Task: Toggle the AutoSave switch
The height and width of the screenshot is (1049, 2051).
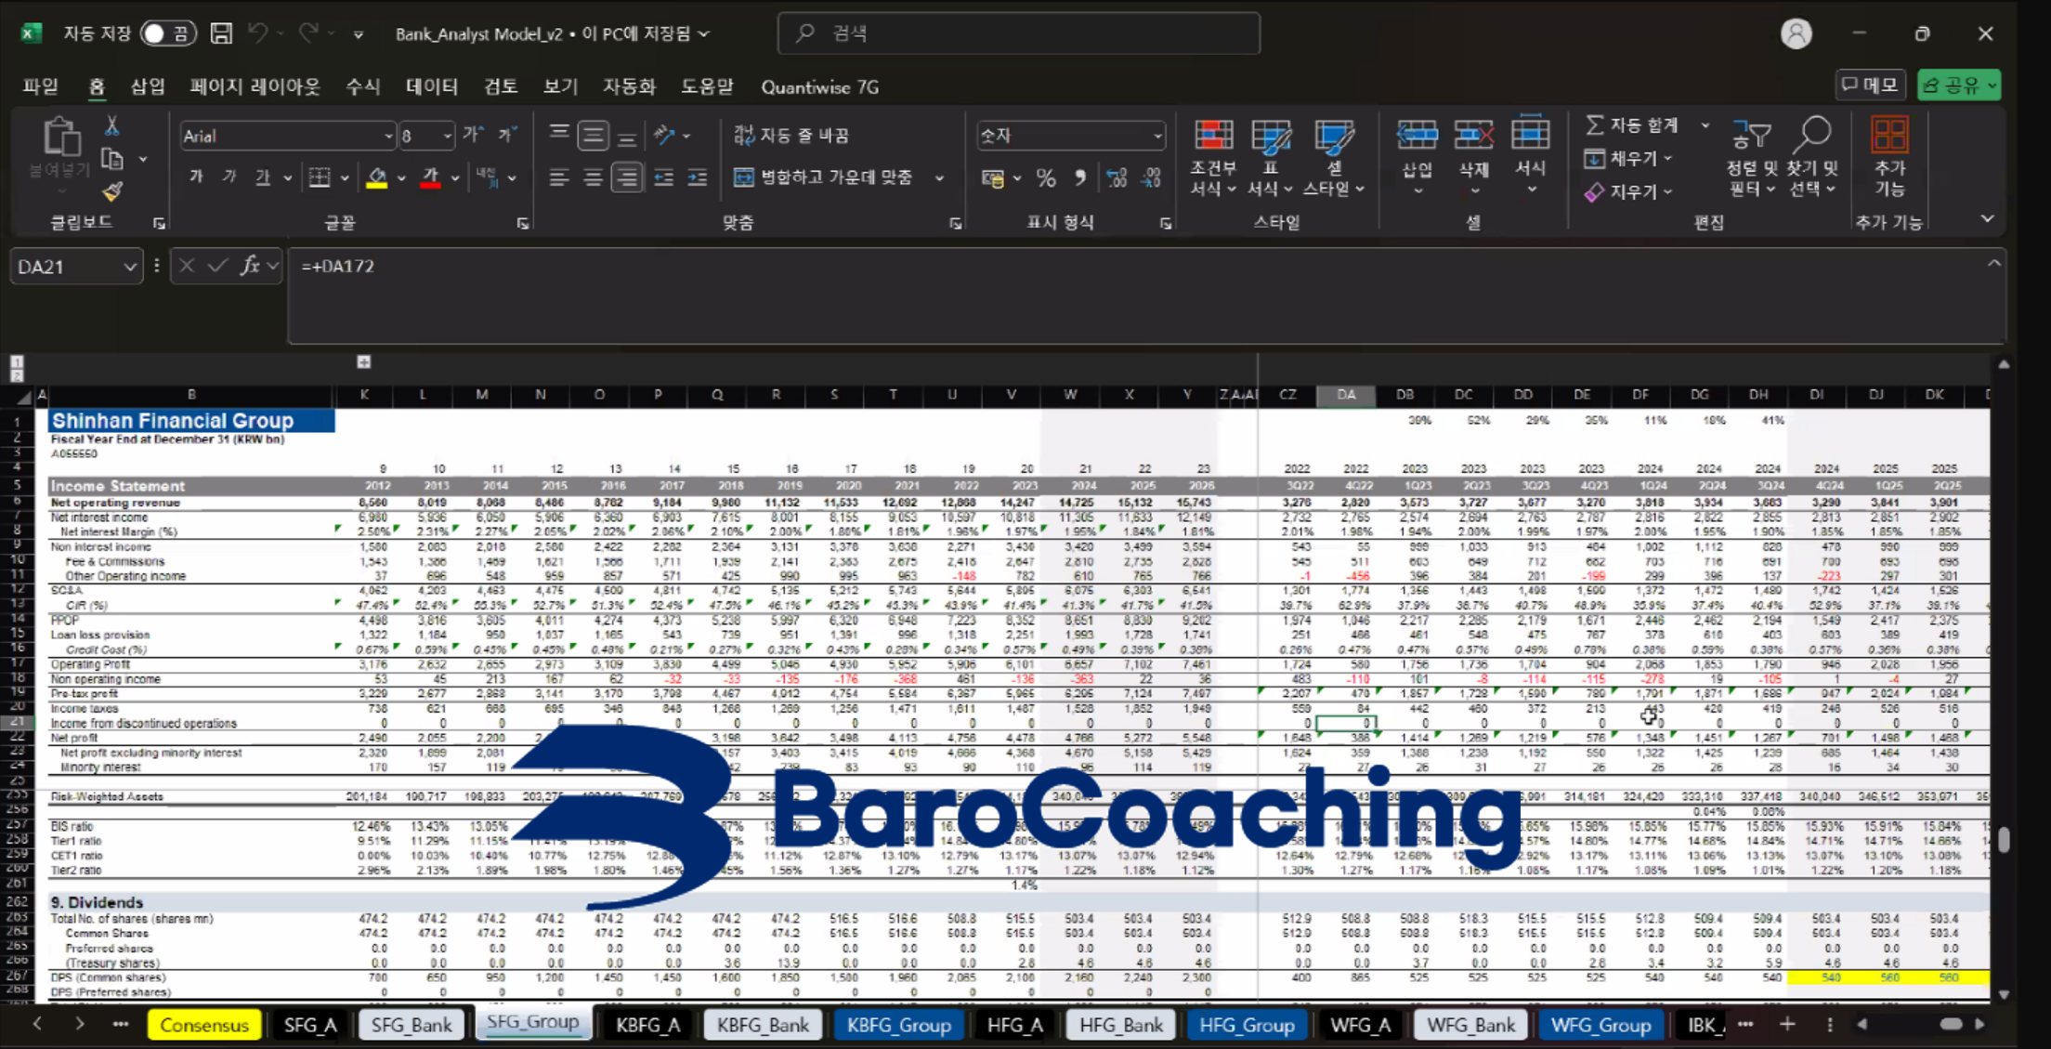Action: pyautogui.click(x=167, y=33)
